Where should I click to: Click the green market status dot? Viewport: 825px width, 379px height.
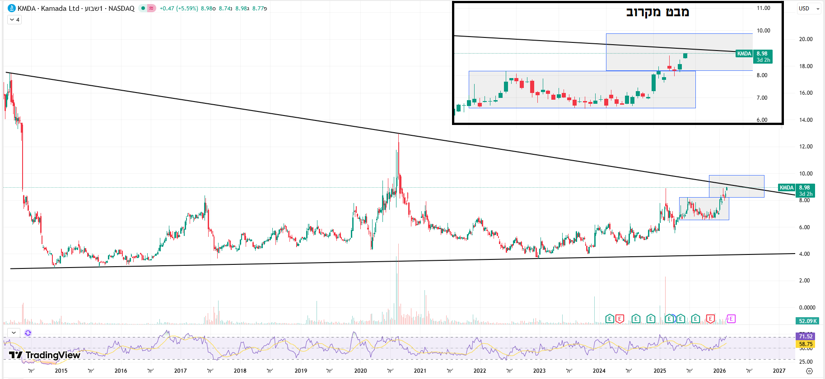pyautogui.click(x=143, y=8)
